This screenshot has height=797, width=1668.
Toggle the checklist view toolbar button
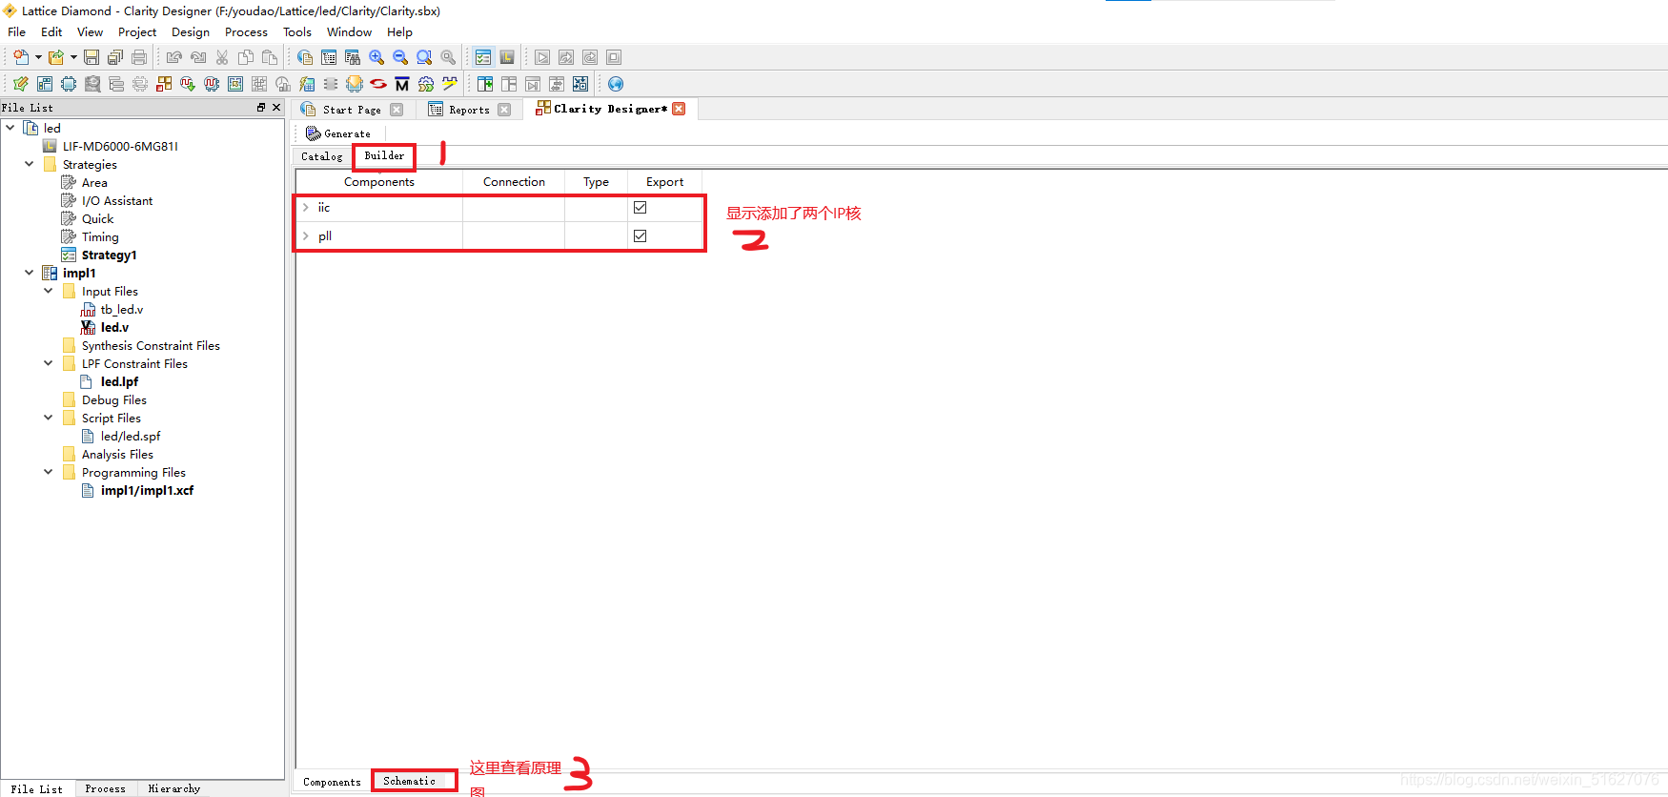pyautogui.click(x=483, y=57)
